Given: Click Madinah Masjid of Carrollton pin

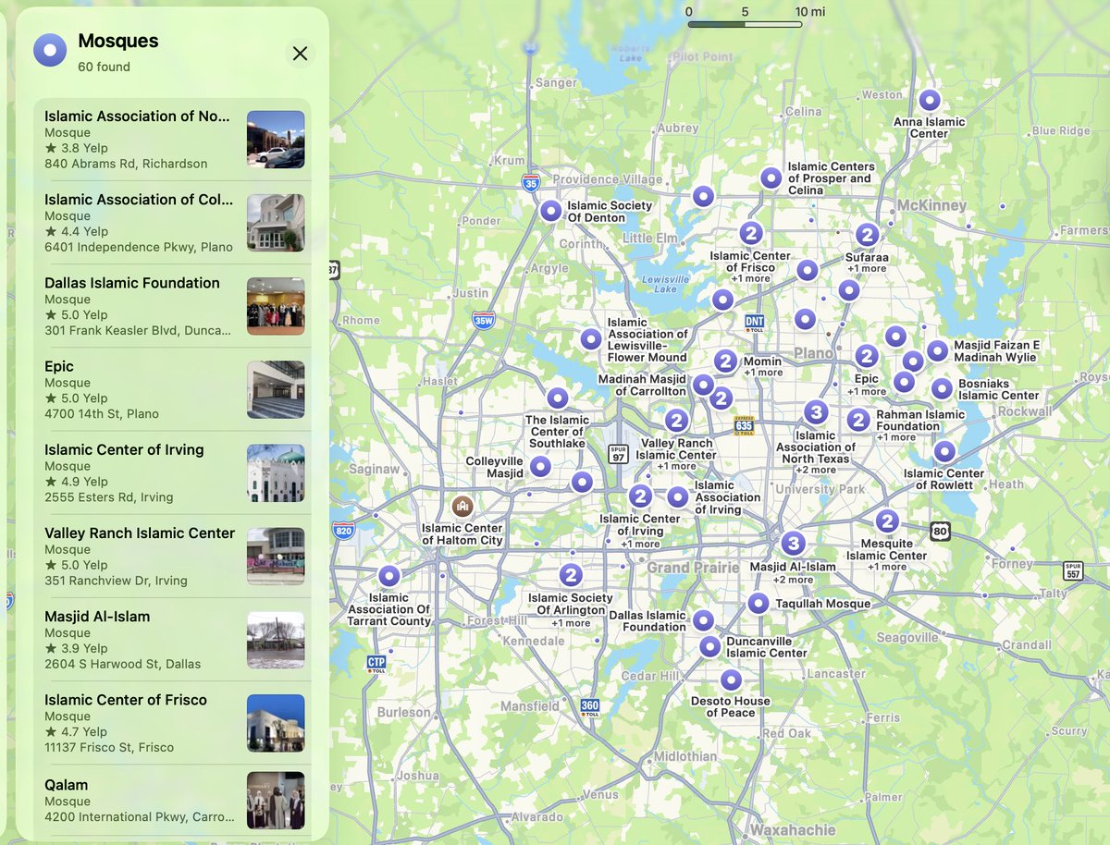Looking at the screenshot, I should 703,385.
